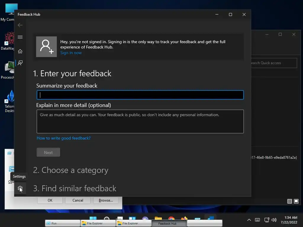This screenshot has width=303, height=227.
Task: Select the Feedback section icon in sidebar
Action: click(x=20, y=63)
